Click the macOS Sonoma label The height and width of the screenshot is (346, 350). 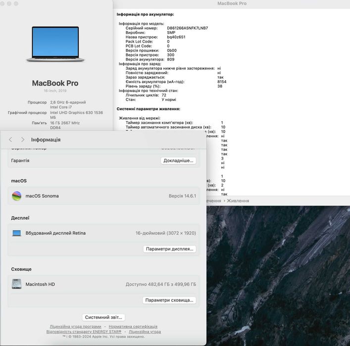click(x=42, y=196)
